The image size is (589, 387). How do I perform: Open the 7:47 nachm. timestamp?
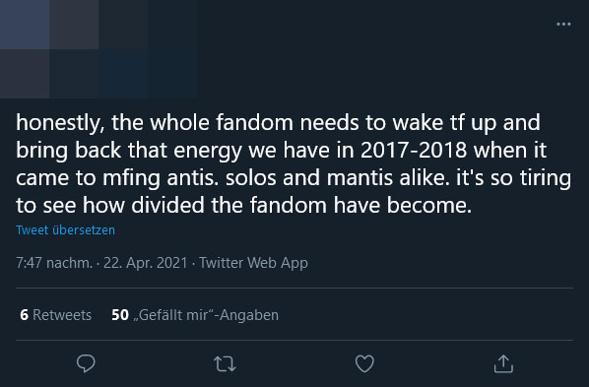coord(54,263)
